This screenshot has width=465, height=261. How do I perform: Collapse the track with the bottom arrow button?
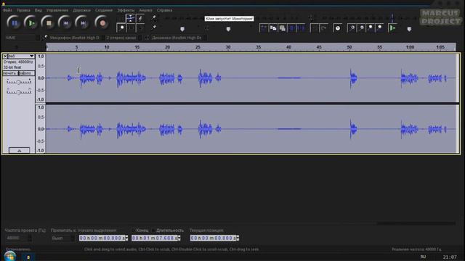20,150
